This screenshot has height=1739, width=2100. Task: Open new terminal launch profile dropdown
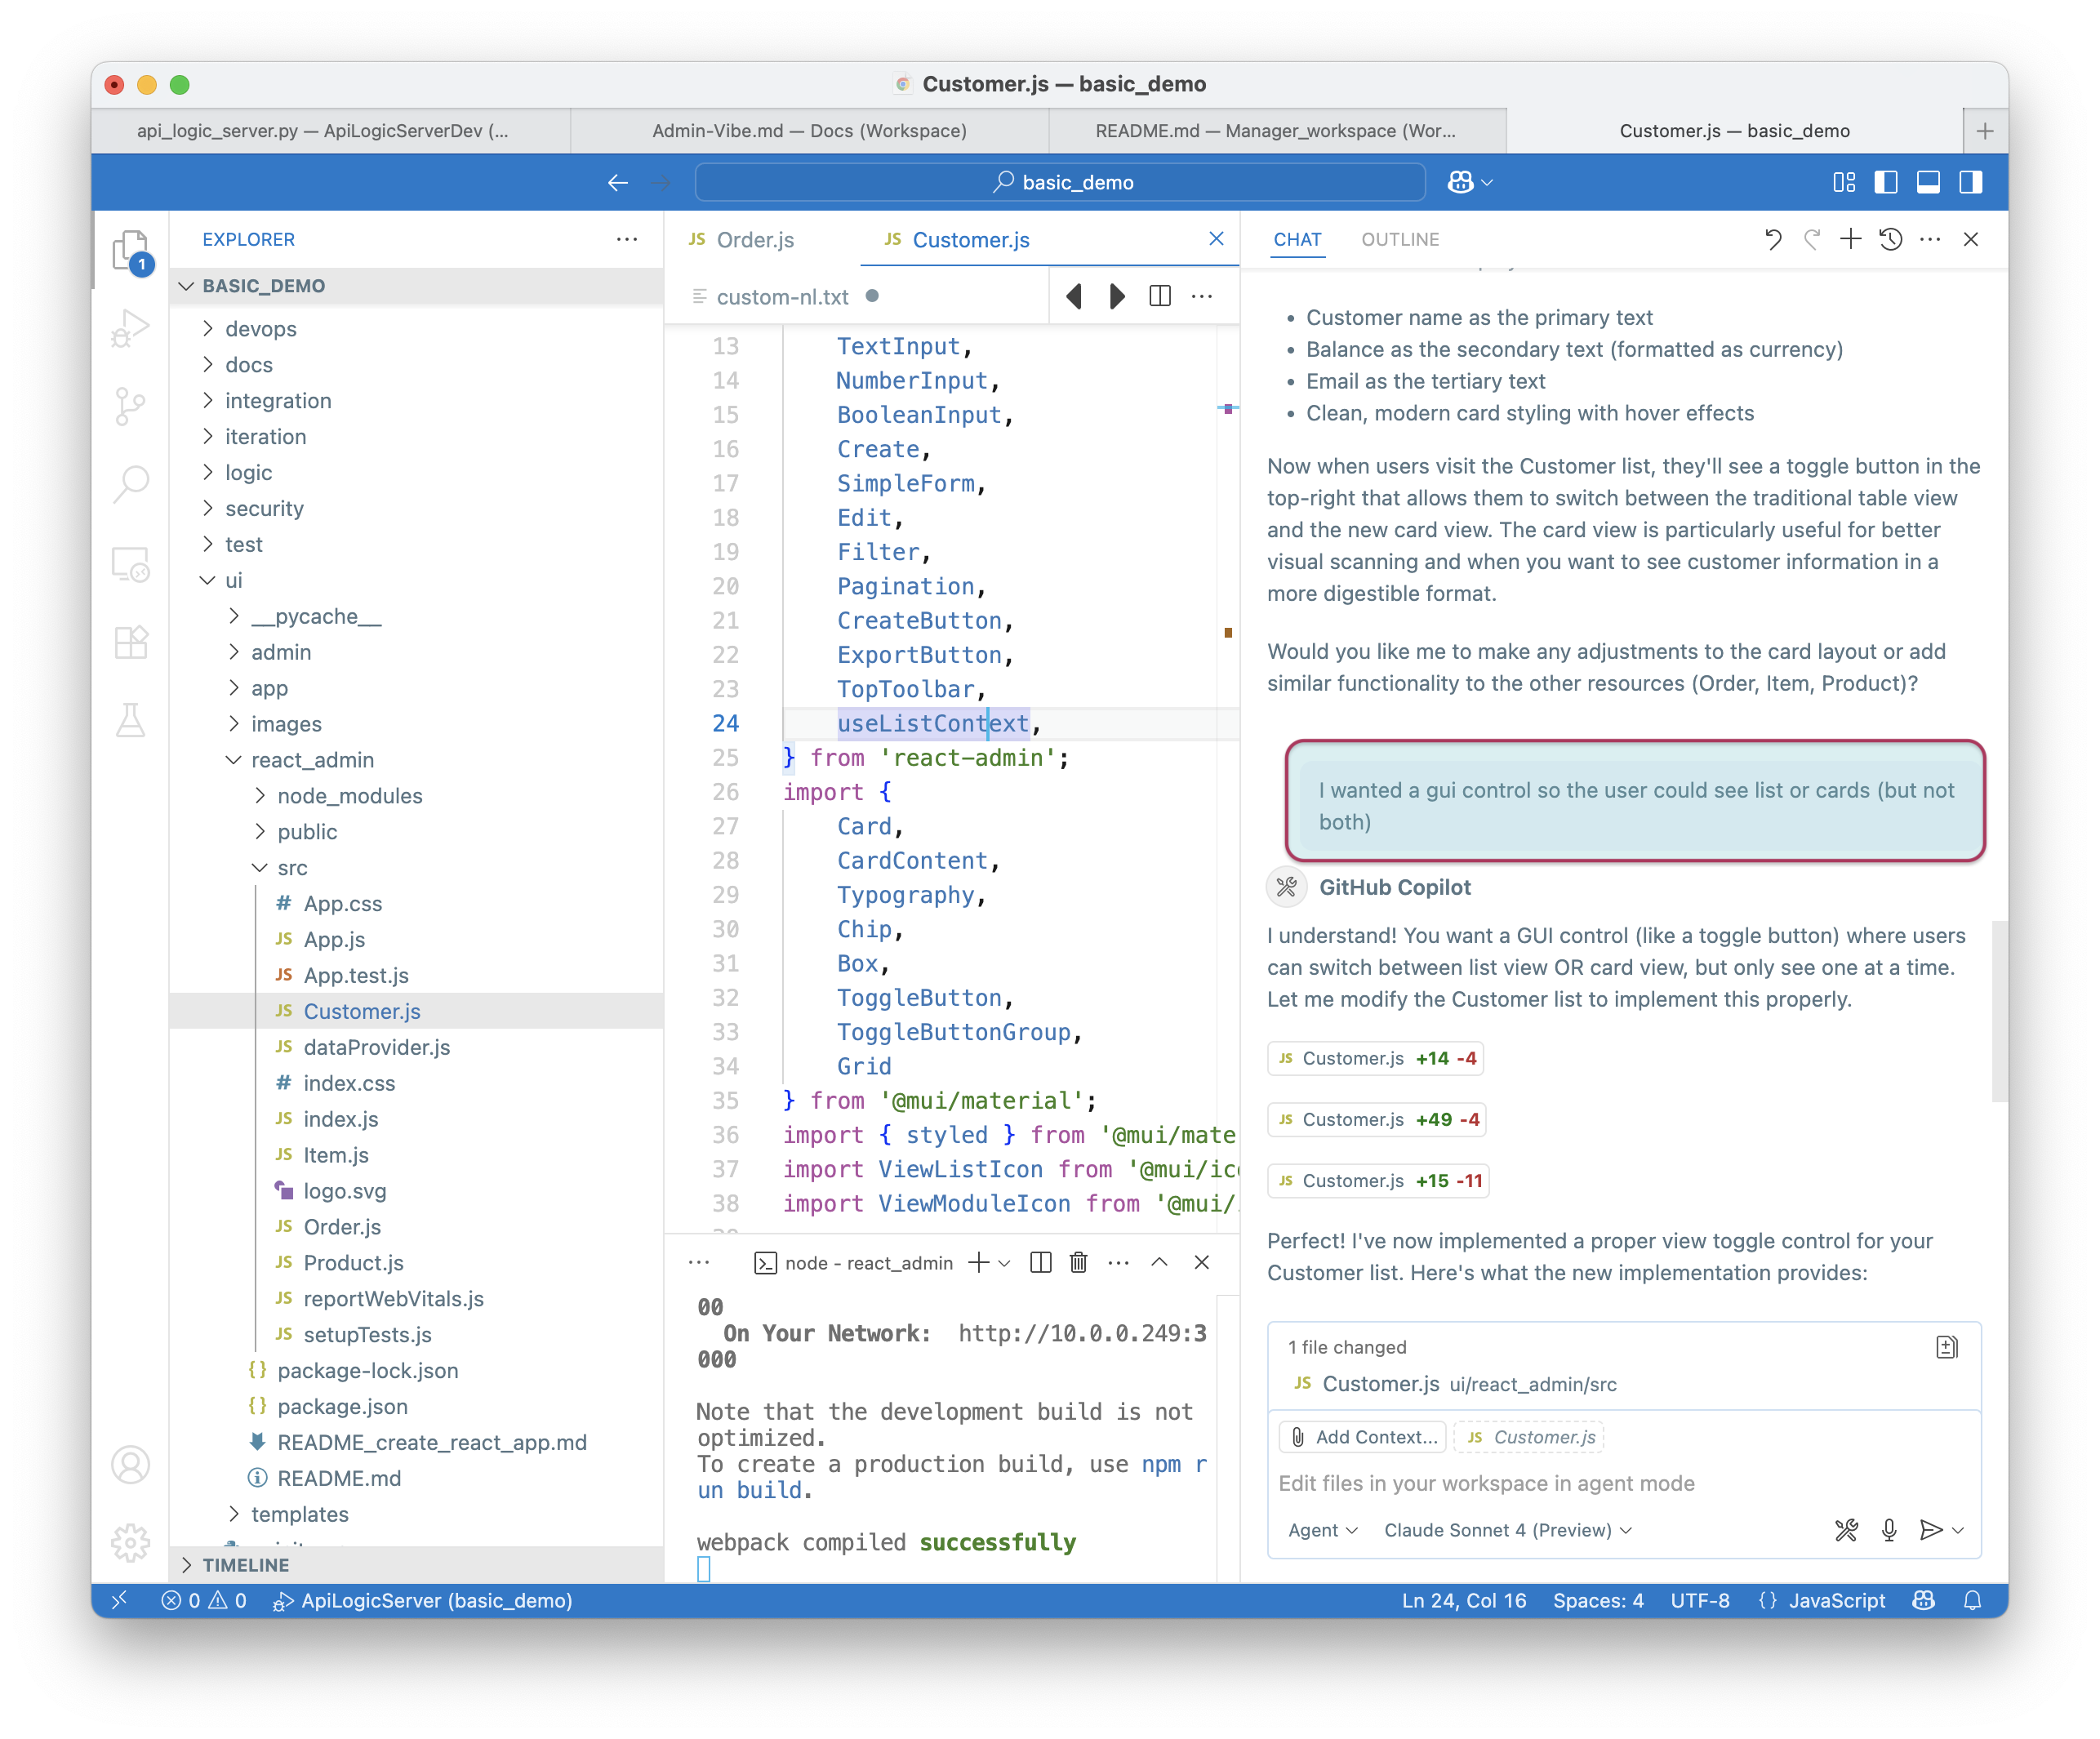click(1005, 1263)
